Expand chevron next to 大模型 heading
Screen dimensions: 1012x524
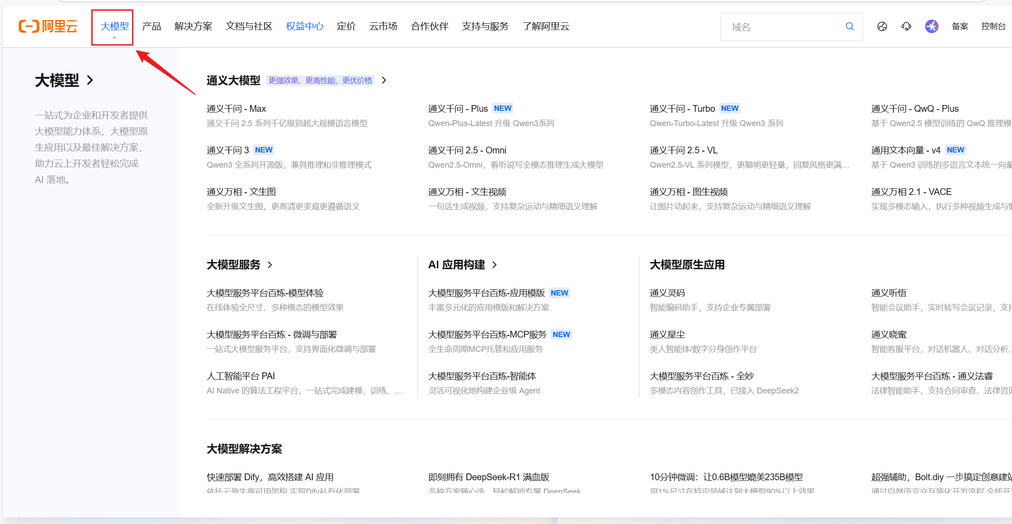pyautogui.click(x=90, y=80)
